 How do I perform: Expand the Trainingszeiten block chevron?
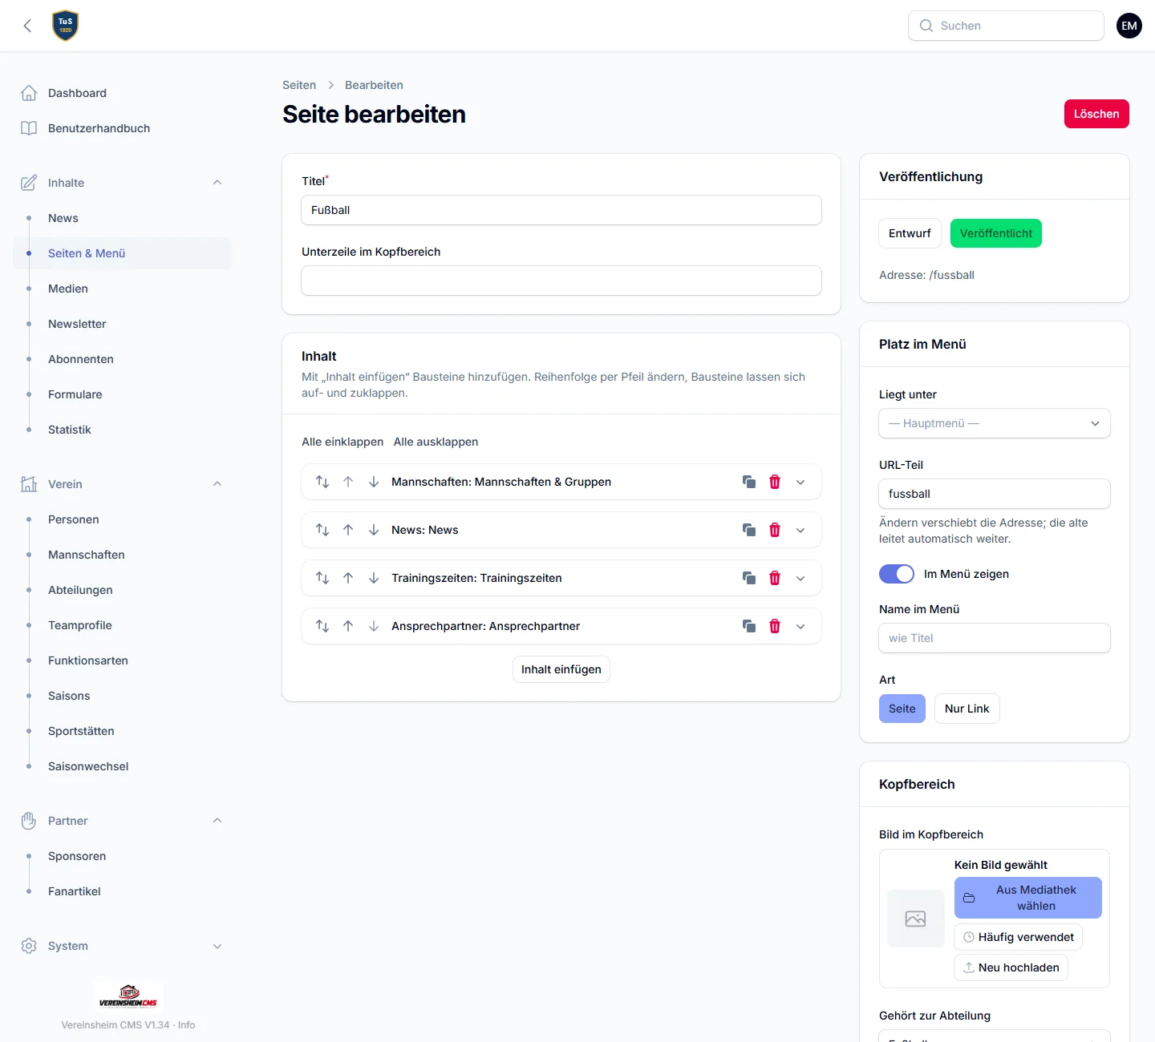800,578
